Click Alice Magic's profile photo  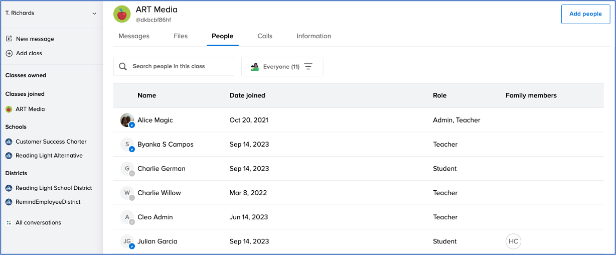coord(127,120)
